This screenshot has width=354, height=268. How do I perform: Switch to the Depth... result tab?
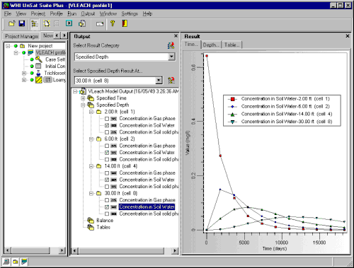pyautogui.click(x=211, y=45)
